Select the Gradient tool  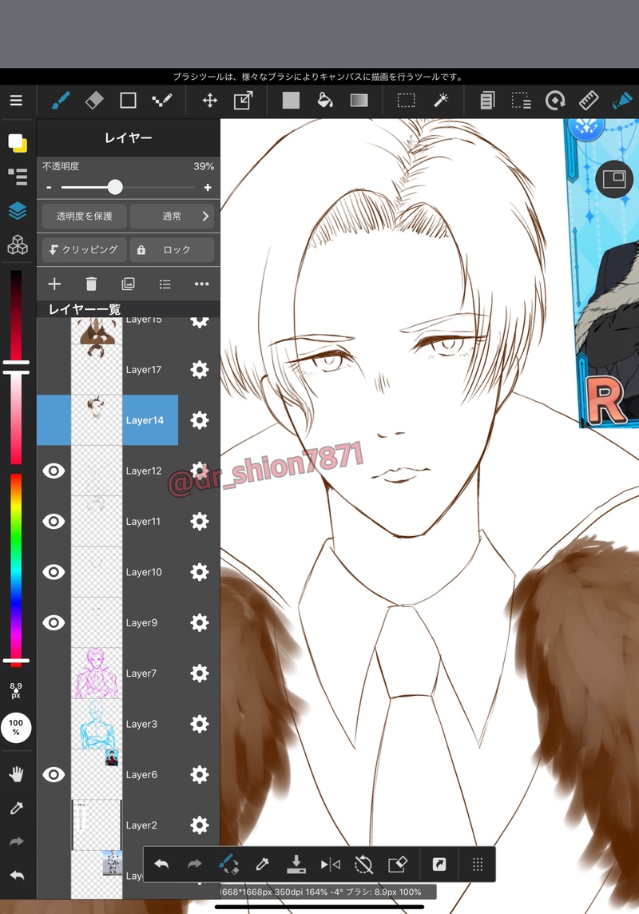(x=359, y=100)
